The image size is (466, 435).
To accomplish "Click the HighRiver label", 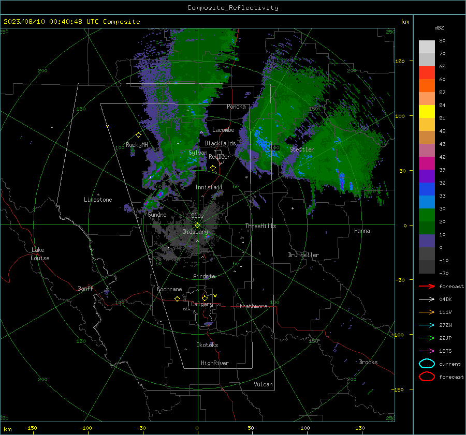I will (215, 363).
